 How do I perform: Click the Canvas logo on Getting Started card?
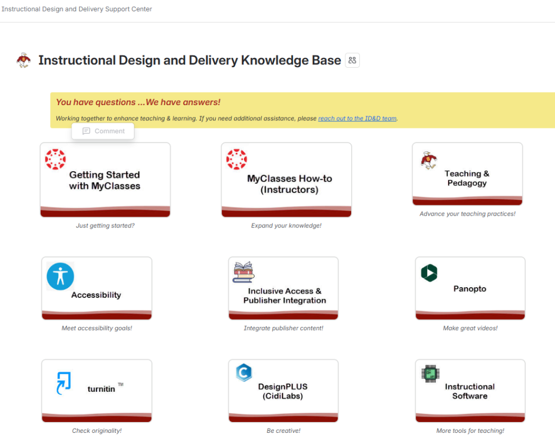(x=56, y=159)
